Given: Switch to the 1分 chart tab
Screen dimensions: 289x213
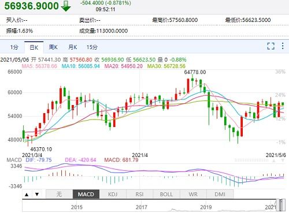Looking at the screenshot, I should point(14,47).
